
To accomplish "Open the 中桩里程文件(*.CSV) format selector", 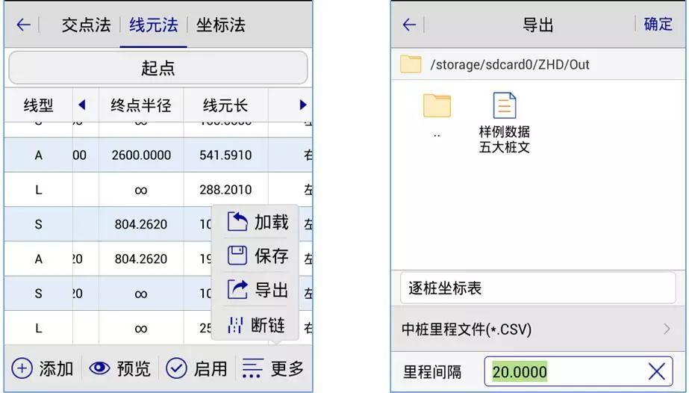I will click(539, 329).
